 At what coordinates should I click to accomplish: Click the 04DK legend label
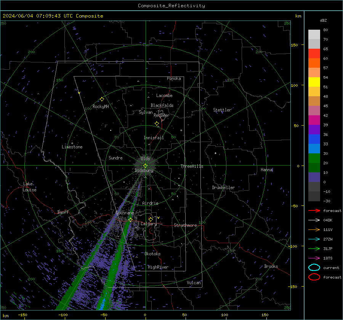(x=328, y=220)
